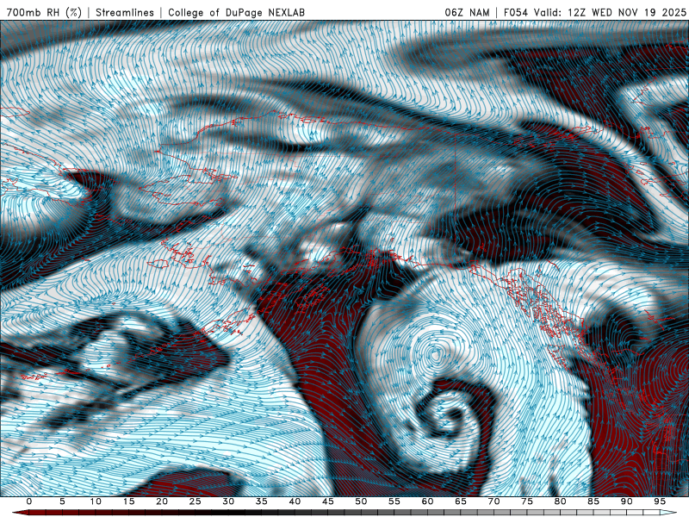The width and height of the screenshot is (689, 517).
Task: Select the 'Streamlines' label in header
Action: coord(125,12)
